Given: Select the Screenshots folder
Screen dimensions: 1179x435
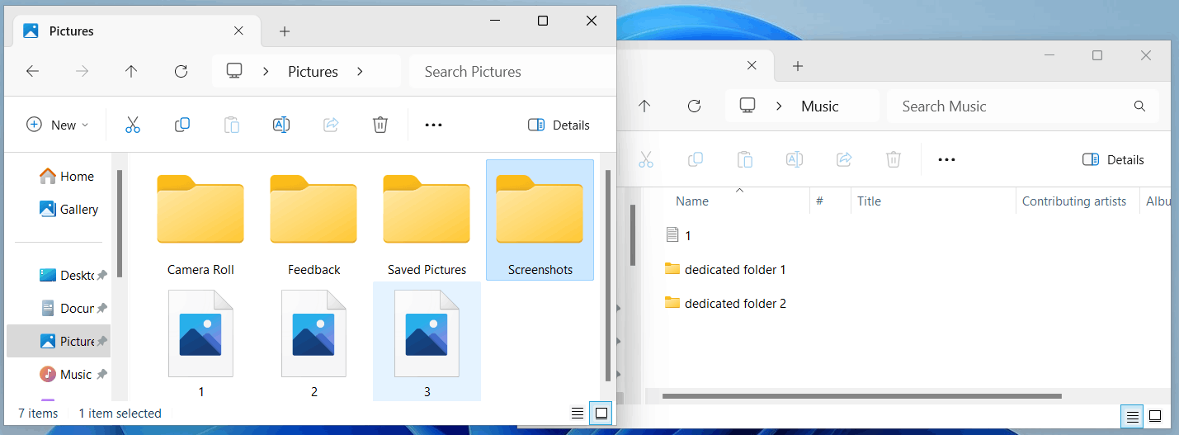Looking at the screenshot, I should pyautogui.click(x=540, y=220).
